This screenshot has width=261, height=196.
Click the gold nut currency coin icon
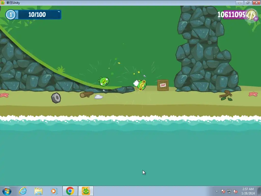(x=251, y=15)
